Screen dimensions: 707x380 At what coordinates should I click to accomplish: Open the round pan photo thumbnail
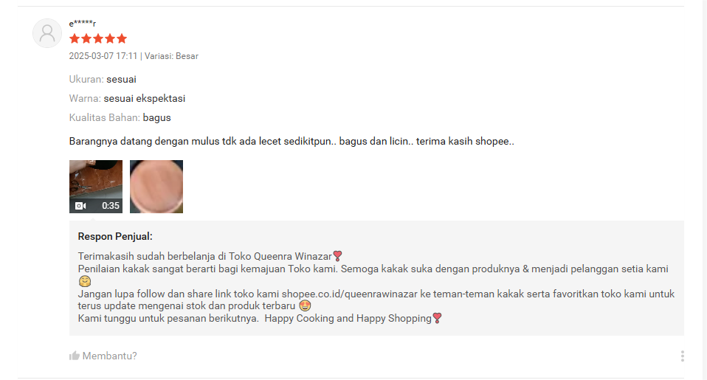point(156,187)
